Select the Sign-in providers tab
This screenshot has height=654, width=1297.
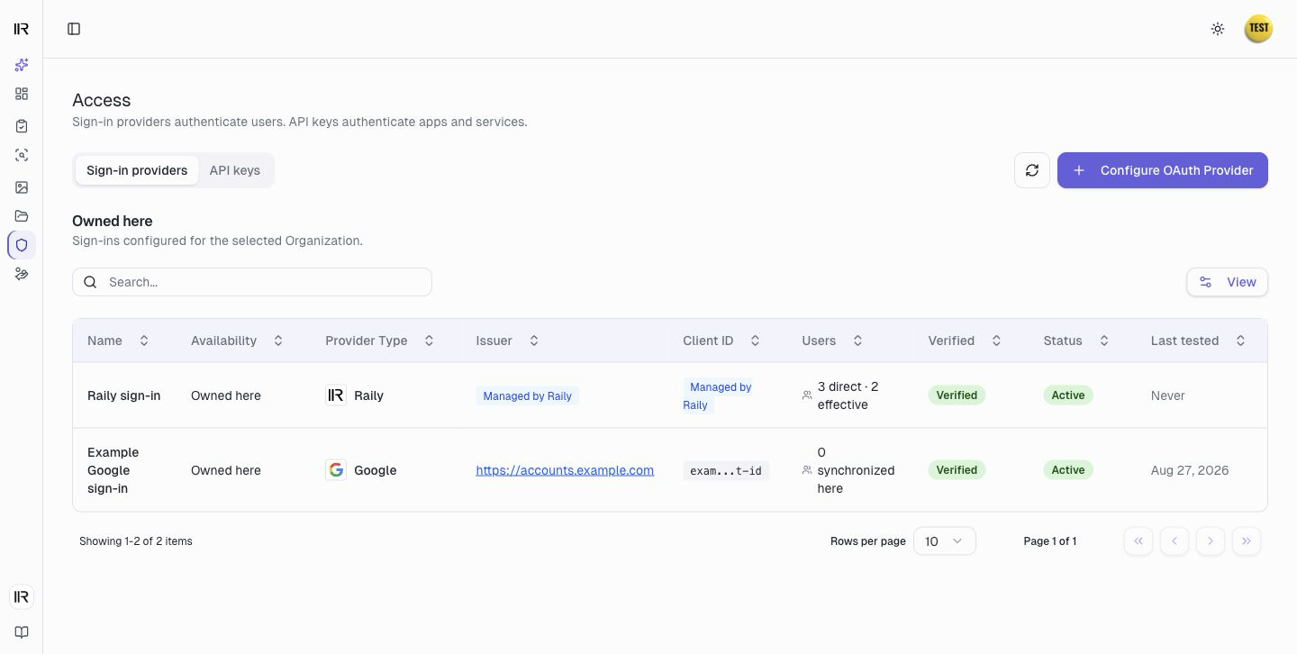pos(137,170)
